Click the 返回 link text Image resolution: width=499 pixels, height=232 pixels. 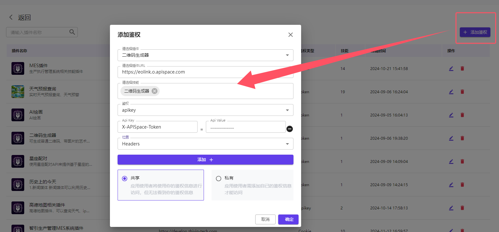tap(25, 18)
